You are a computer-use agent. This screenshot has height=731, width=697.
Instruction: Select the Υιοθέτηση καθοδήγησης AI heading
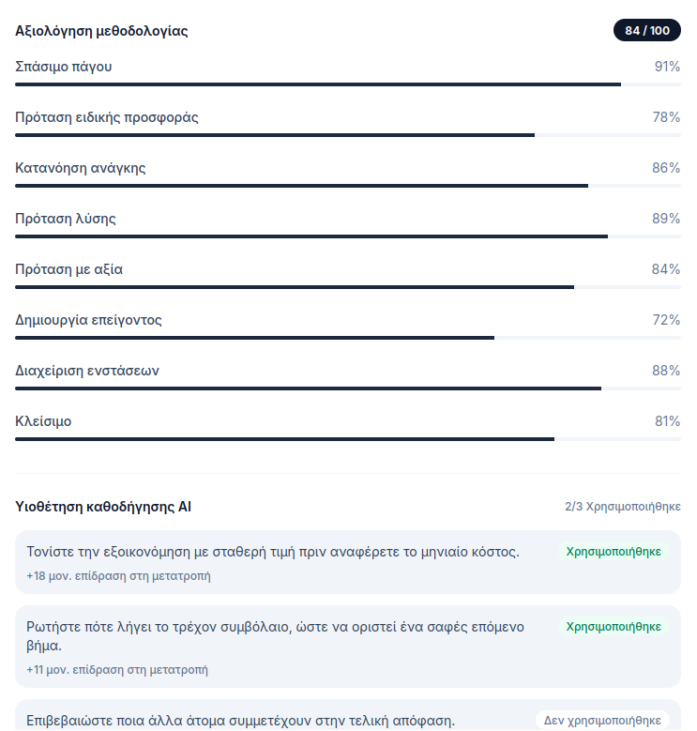[103, 507]
